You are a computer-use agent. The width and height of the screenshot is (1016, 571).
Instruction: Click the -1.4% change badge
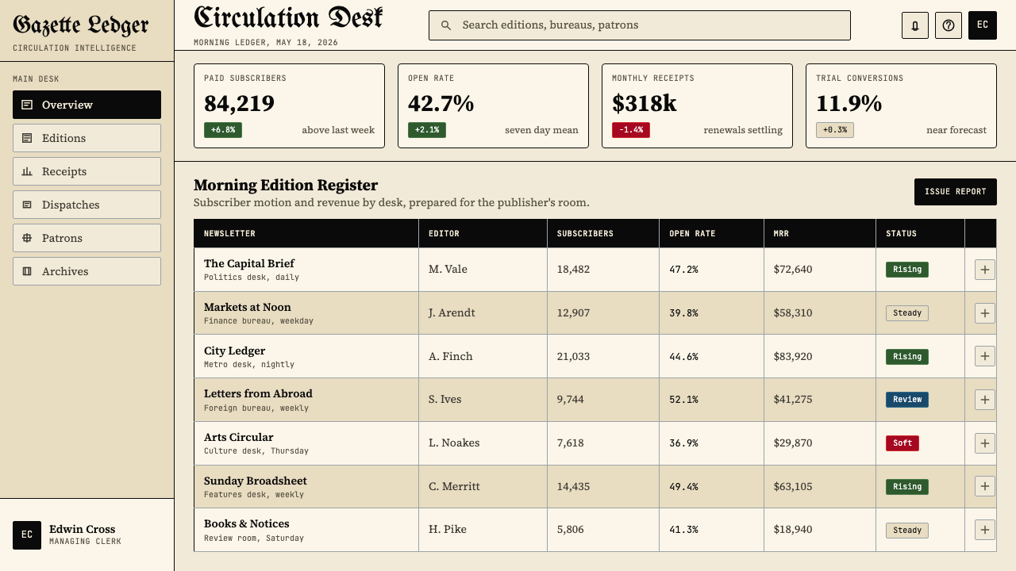(631, 130)
